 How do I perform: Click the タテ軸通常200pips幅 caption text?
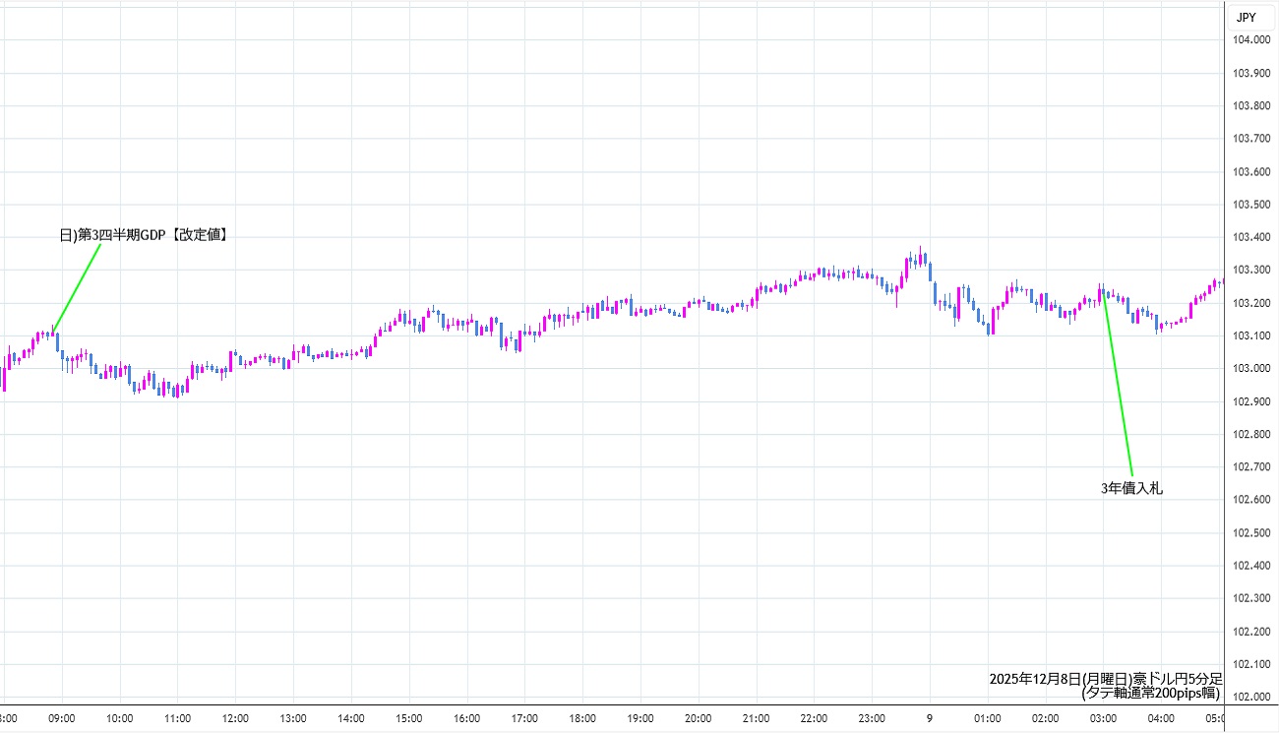pos(1150,693)
